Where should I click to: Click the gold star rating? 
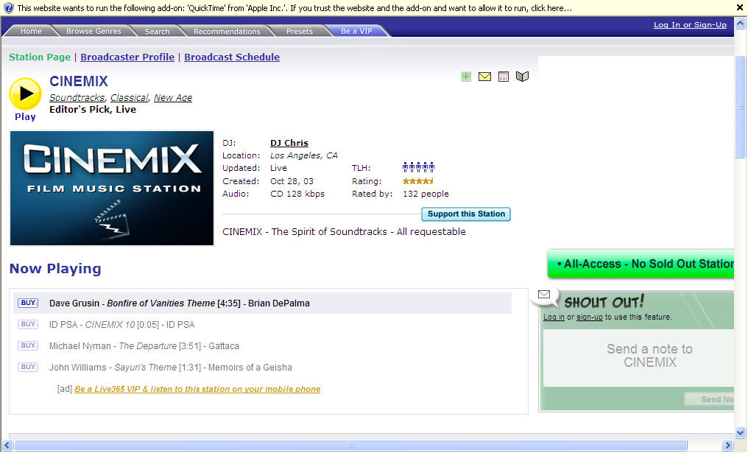418,181
